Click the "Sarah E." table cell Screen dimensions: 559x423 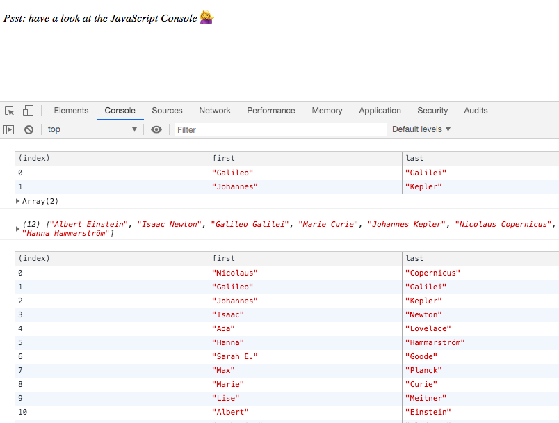click(235, 356)
